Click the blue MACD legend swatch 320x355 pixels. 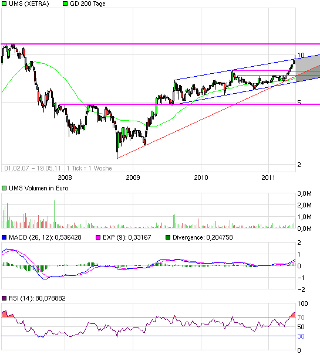click(x=4, y=237)
